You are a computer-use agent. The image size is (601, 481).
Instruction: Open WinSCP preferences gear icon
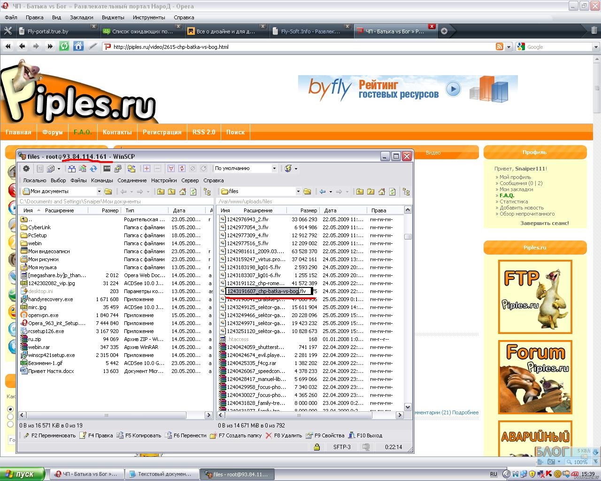[x=26, y=169]
